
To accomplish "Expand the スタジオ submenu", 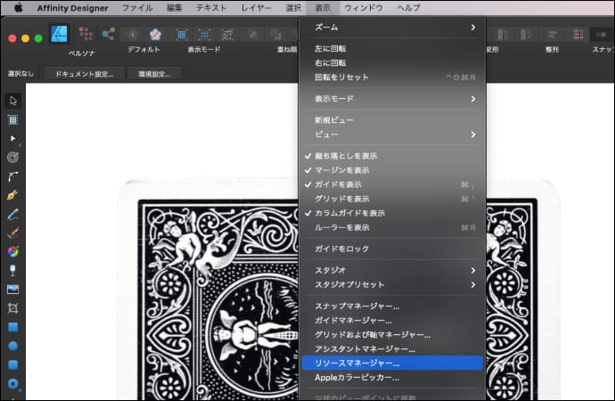I will coord(392,270).
